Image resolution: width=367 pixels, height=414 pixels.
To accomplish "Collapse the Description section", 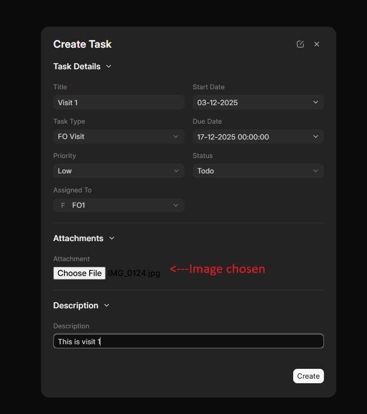I will click(x=106, y=305).
